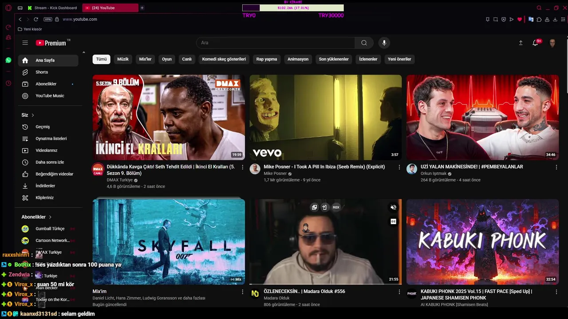Open Oynatma listeleri in sidebar
This screenshot has height=319, width=568.
click(x=48, y=139)
